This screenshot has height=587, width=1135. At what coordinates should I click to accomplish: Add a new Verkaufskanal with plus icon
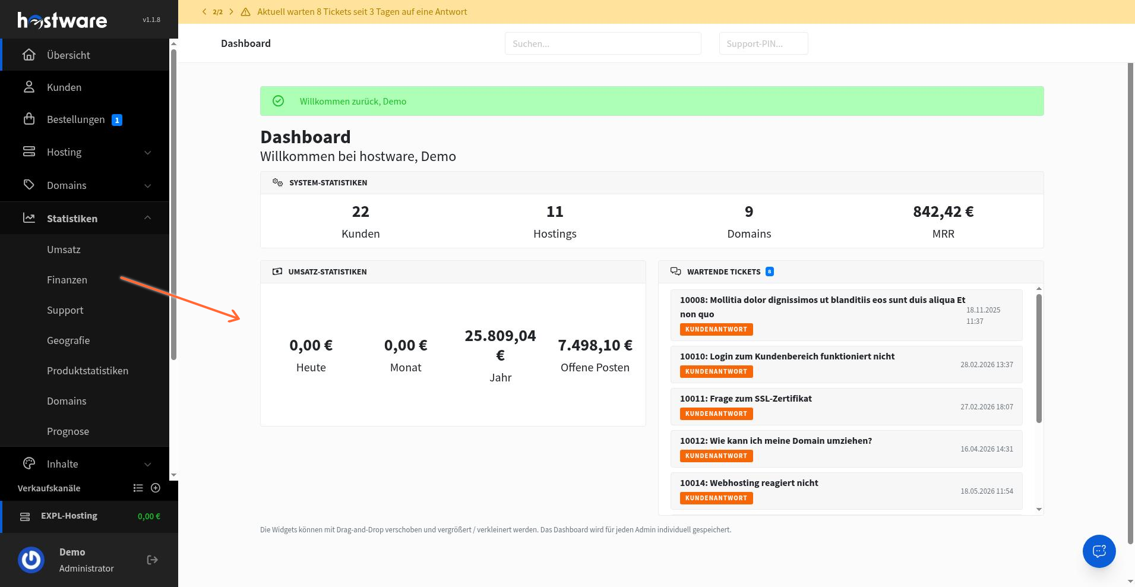point(156,488)
